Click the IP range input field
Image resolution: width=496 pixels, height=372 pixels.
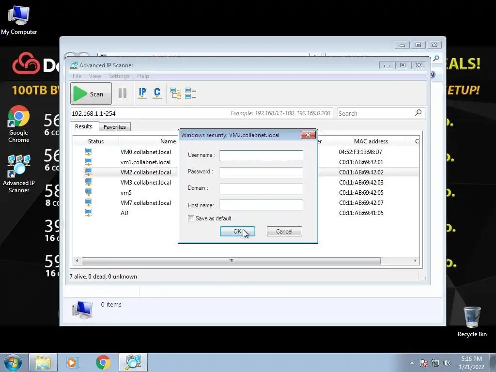[x=201, y=113]
